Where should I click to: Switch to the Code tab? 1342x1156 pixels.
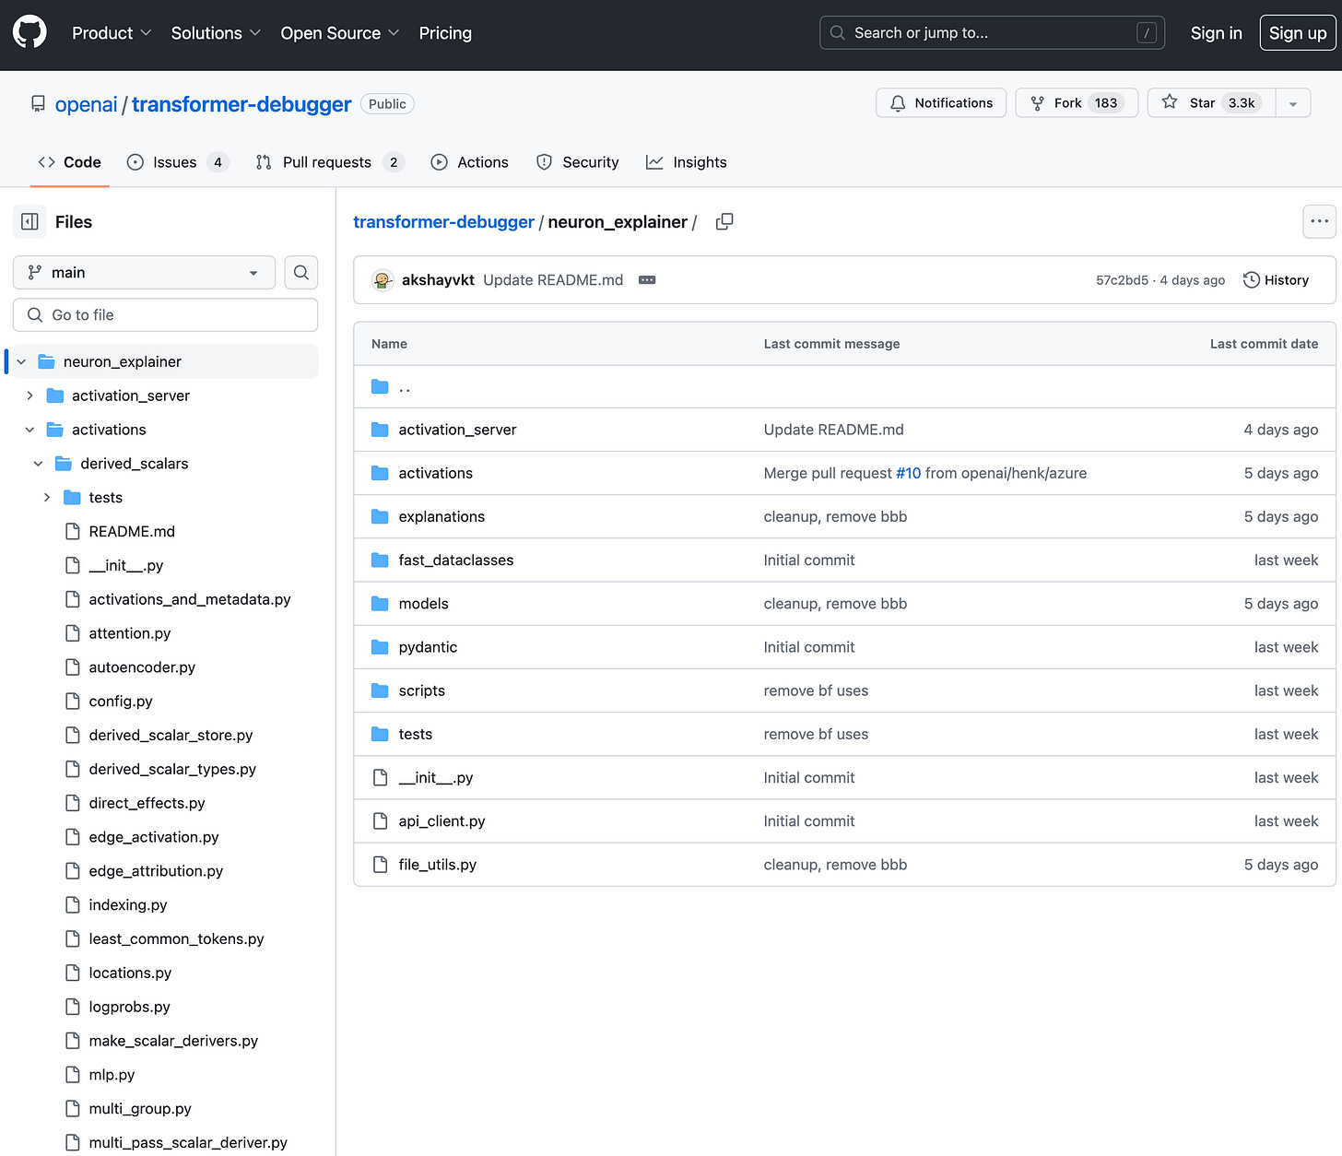pos(69,162)
